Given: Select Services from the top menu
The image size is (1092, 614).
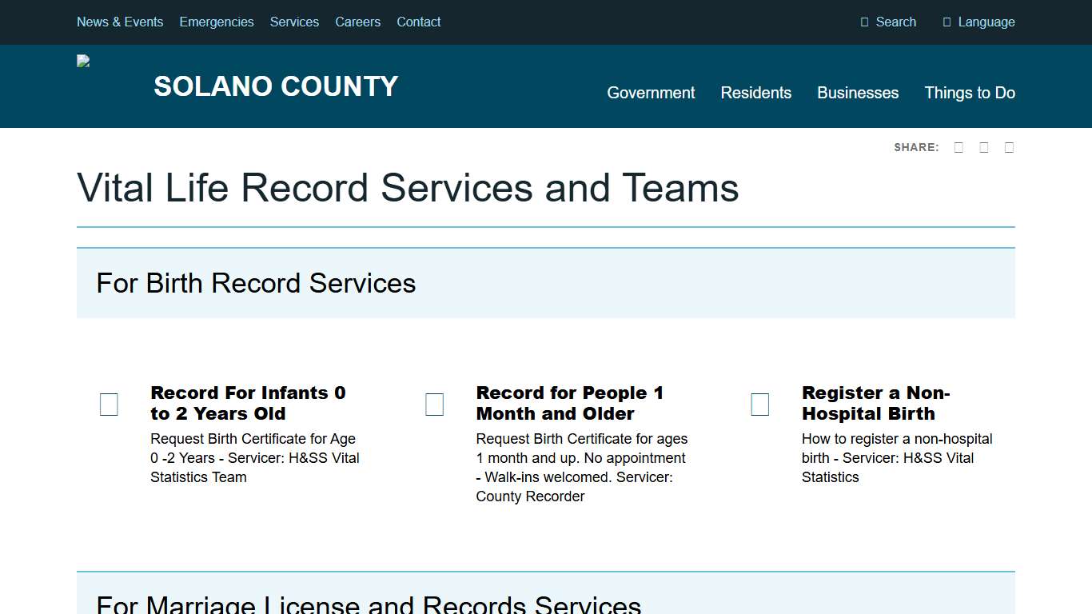Looking at the screenshot, I should [294, 22].
